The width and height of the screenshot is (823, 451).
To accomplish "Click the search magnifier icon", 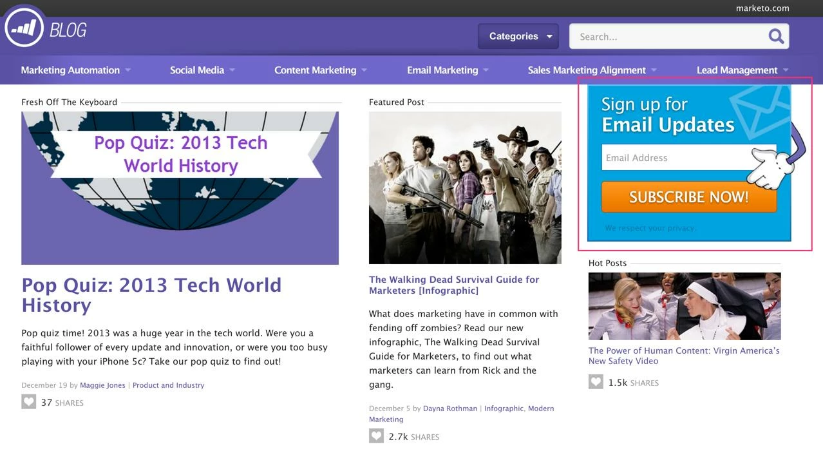I will click(777, 36).
